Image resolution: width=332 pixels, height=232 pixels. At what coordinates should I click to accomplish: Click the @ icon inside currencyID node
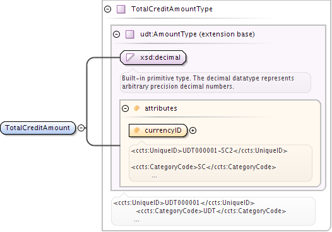[x=137, y=130]
